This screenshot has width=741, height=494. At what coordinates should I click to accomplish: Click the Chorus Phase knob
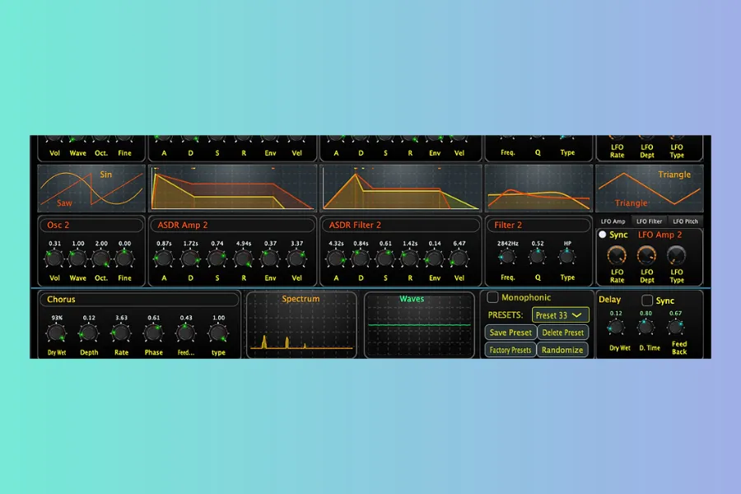(153, 333)
